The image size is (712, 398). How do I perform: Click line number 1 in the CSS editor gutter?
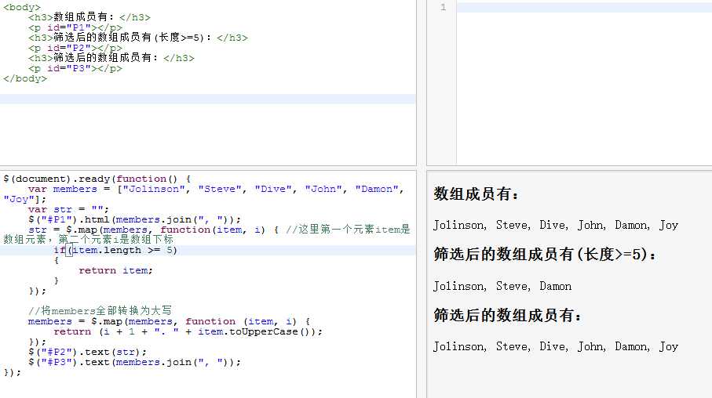444,7
